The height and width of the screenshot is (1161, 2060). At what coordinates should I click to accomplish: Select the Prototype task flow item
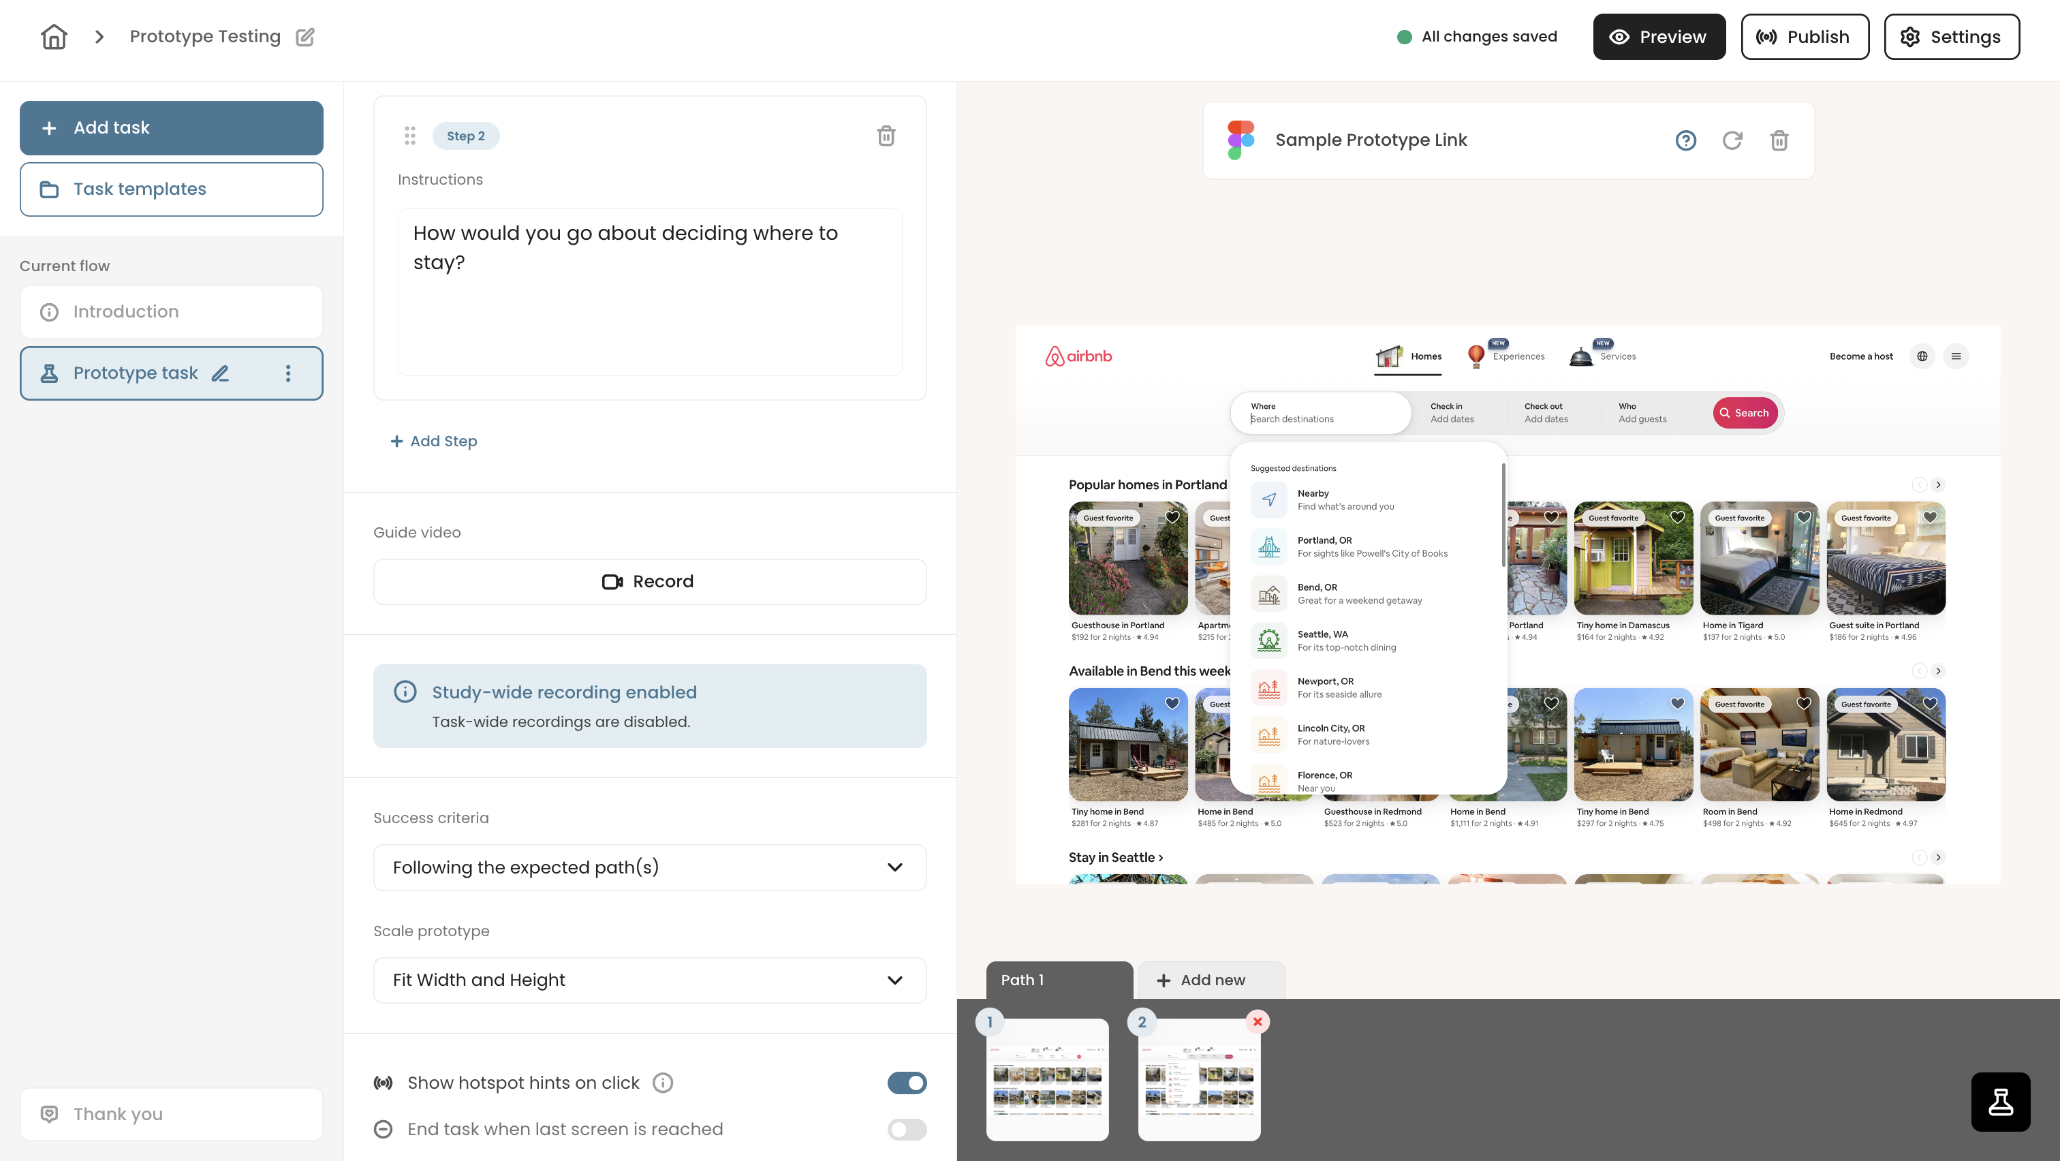click(x=171, y=373)
